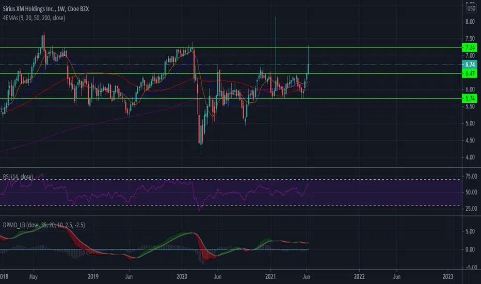Click the 2020 time axis label

tap(182, 277)
